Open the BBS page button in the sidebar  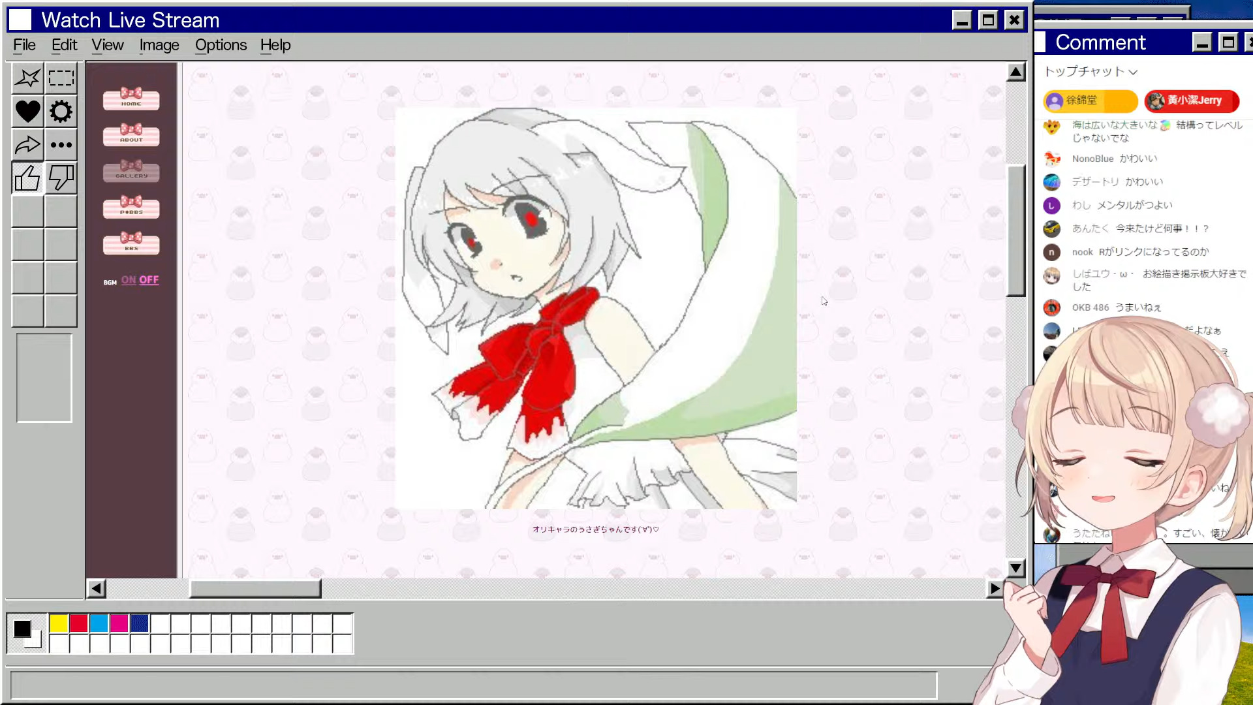pos(131,244)
